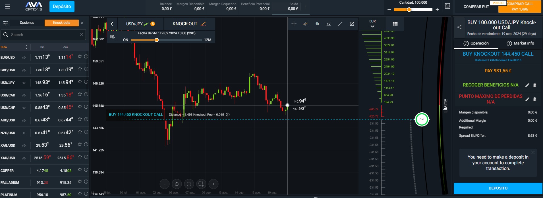Open chart indicators icon

pos(329,24)
